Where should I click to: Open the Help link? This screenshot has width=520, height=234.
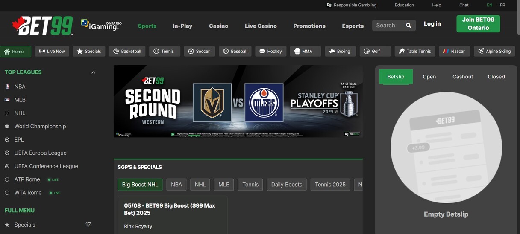tap(437, 5)
